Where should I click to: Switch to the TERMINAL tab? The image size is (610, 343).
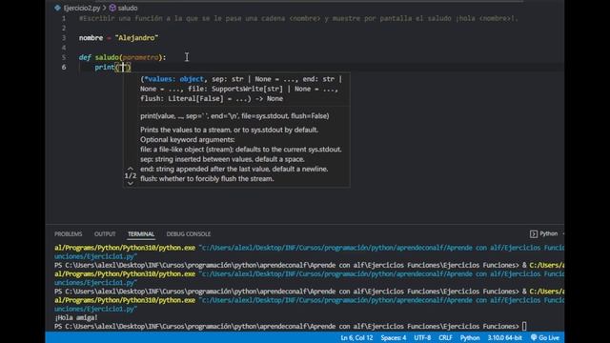(141, 233)
